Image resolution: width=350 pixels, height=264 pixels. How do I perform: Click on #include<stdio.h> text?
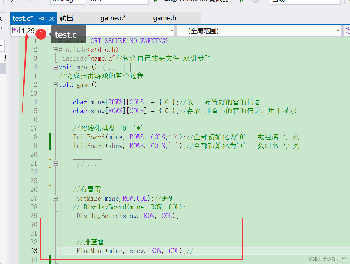coord(89,50)
